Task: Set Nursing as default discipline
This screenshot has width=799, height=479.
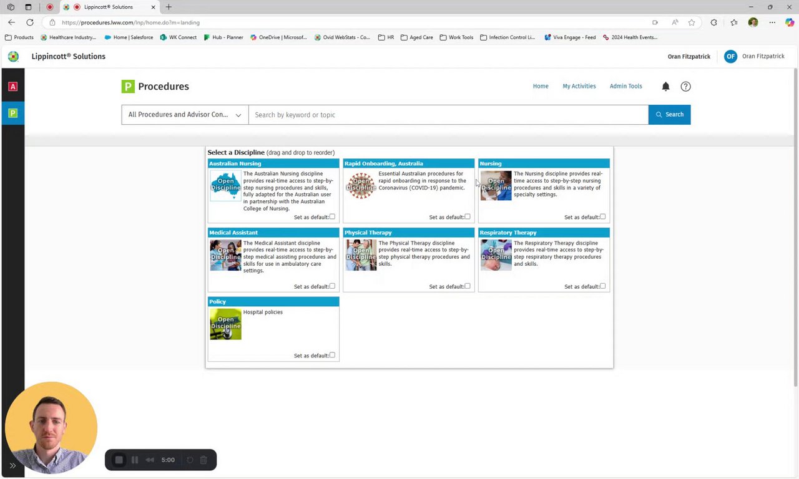Action: (x=602, y=217)
